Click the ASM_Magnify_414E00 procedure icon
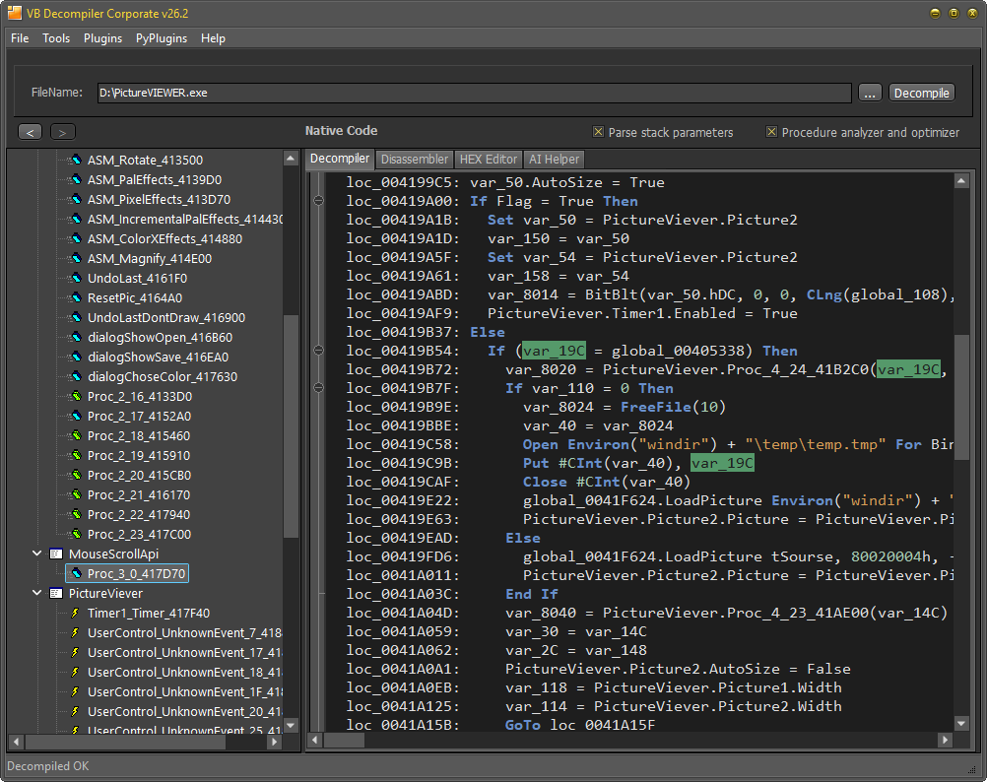The width and height of the screenshot is (987, 782). click(76, 259)
